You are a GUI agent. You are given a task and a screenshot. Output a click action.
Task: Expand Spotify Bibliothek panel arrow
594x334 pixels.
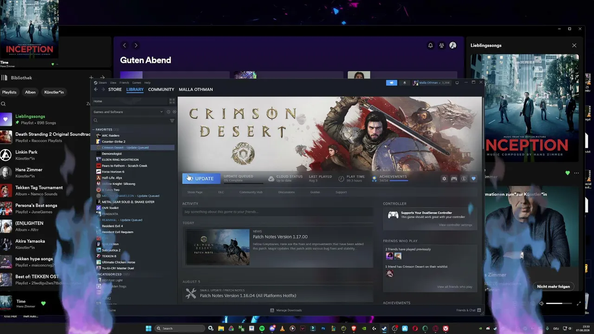103,78
